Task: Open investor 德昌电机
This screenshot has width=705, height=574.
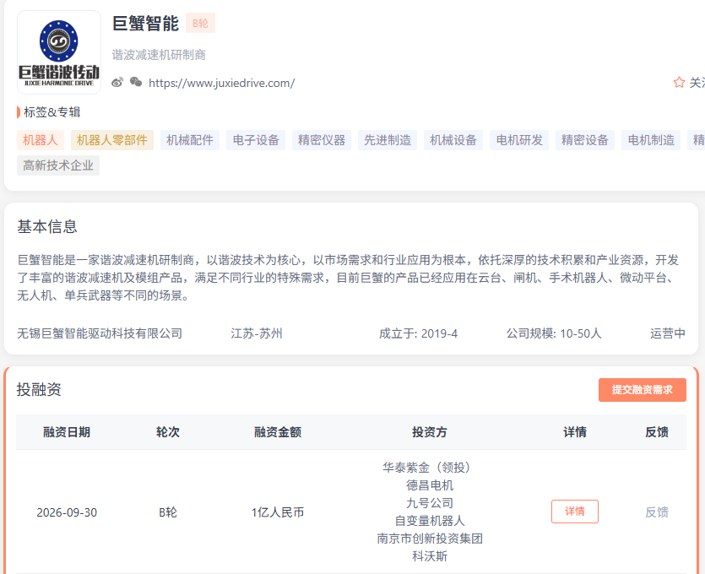Action: pos(430,485)
